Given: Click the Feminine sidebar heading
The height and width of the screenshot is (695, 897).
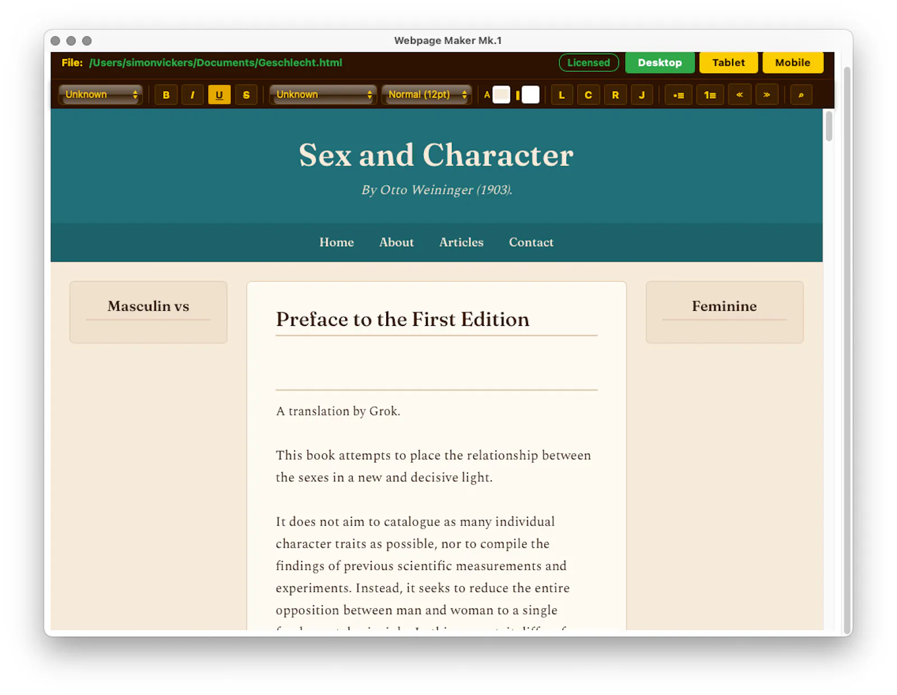Looking at the screenshot, I should click(x=724, y=306).
